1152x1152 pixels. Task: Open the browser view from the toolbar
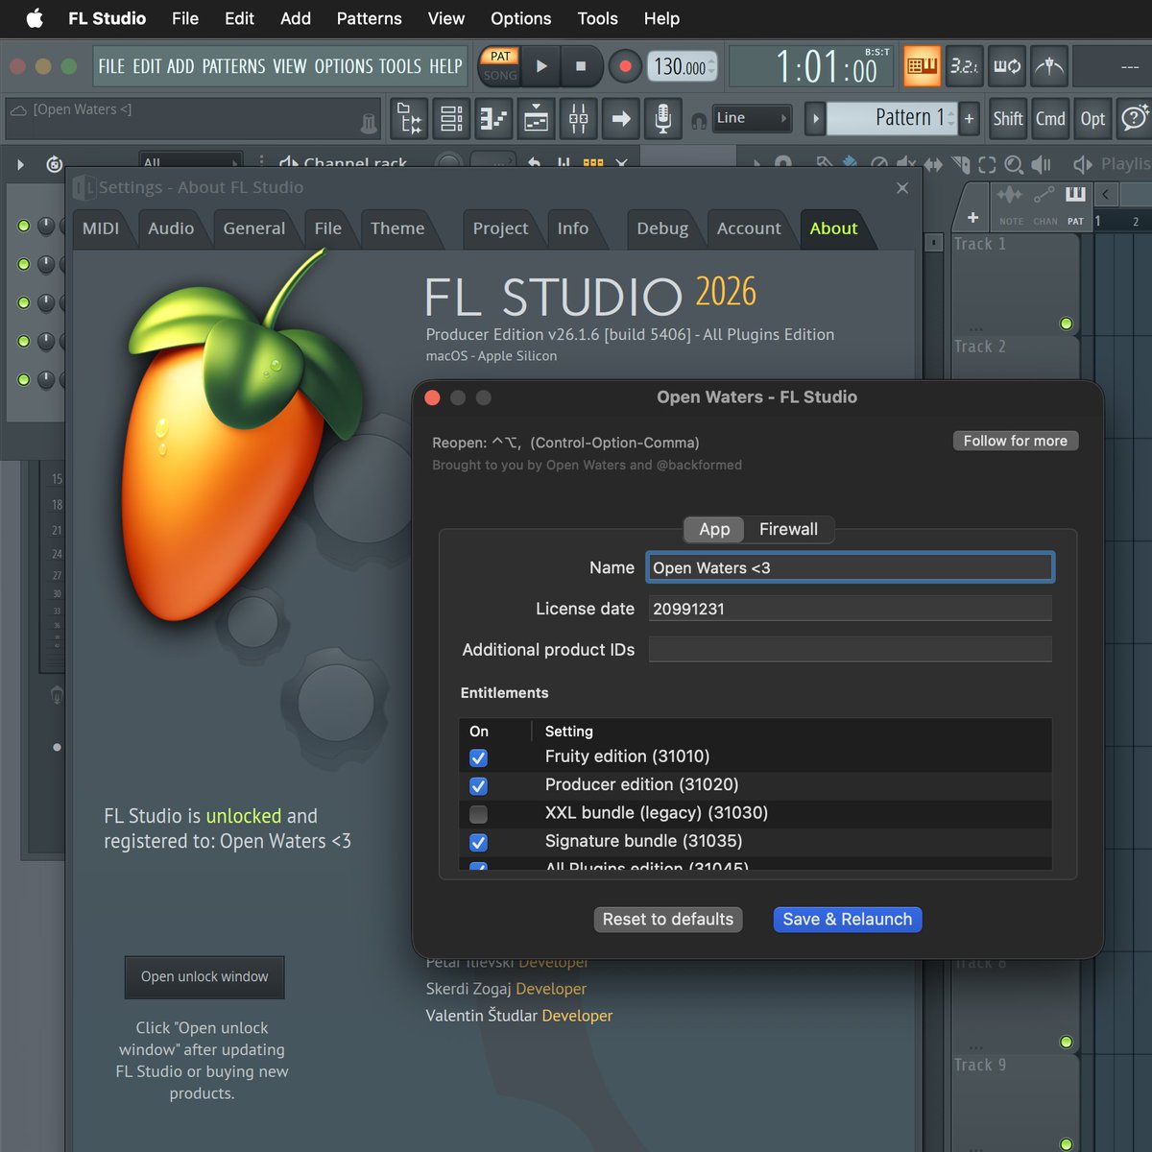pos(411,119)
